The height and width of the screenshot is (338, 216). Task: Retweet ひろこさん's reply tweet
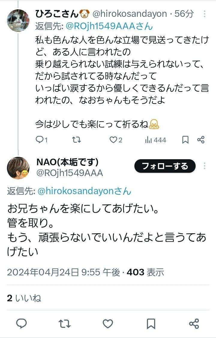76,140
